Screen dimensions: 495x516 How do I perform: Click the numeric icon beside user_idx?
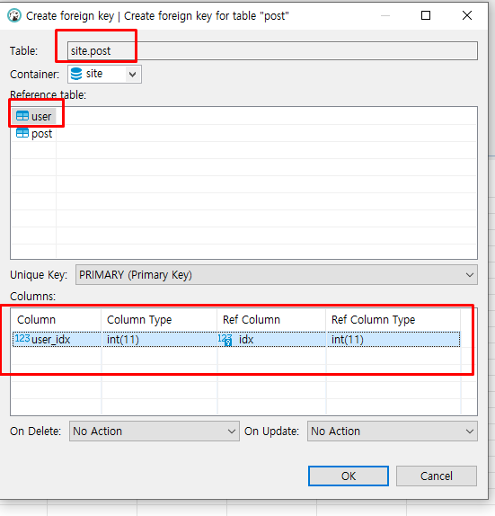(22, 339)
